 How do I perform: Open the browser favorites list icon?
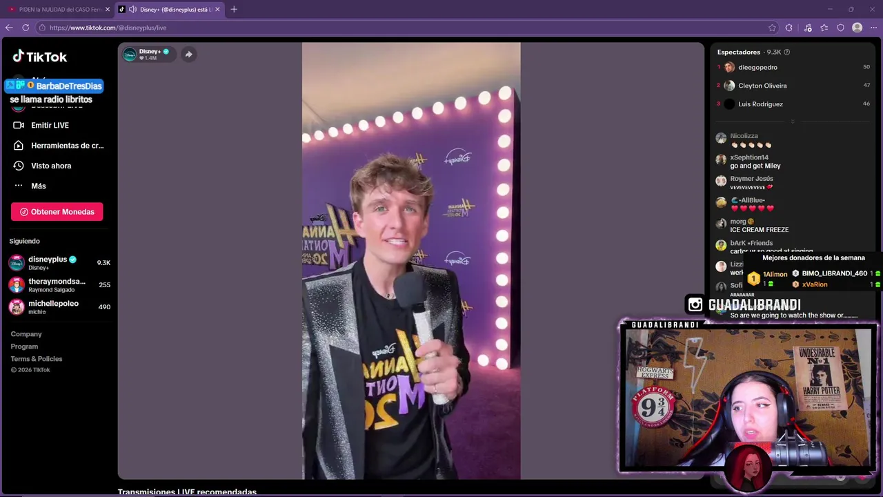pos(824,28)
